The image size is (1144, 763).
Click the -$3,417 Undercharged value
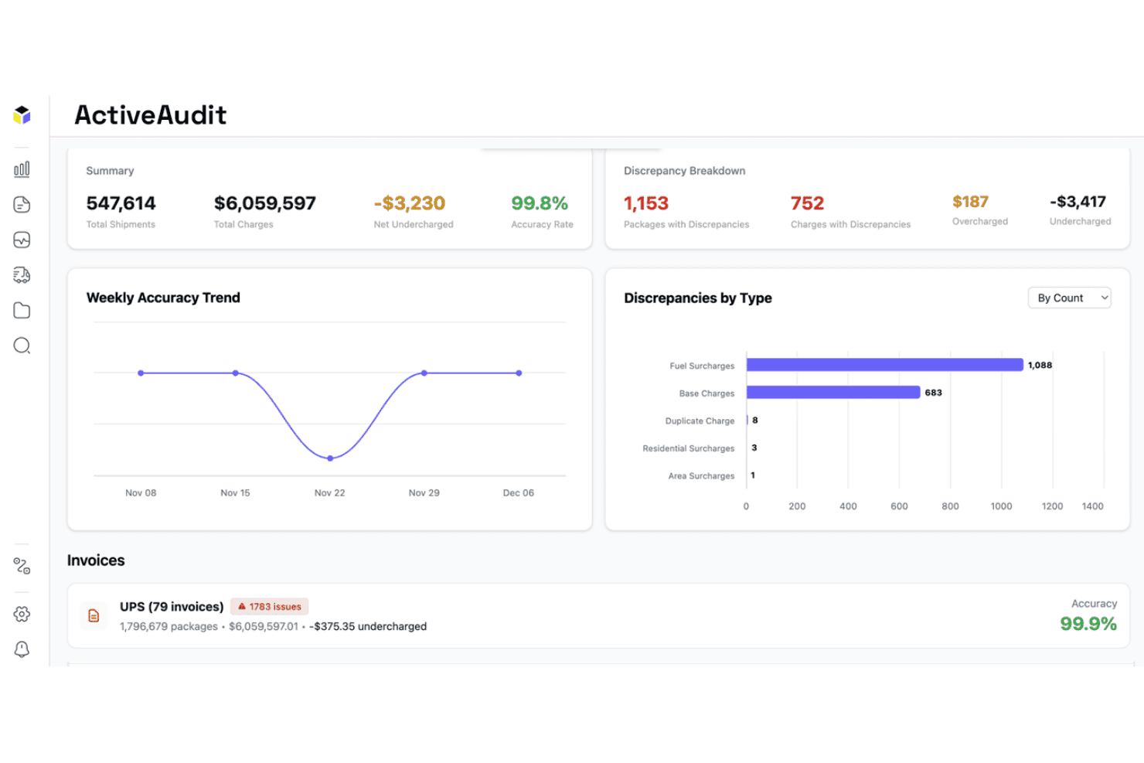click(x=1078, y=202)
